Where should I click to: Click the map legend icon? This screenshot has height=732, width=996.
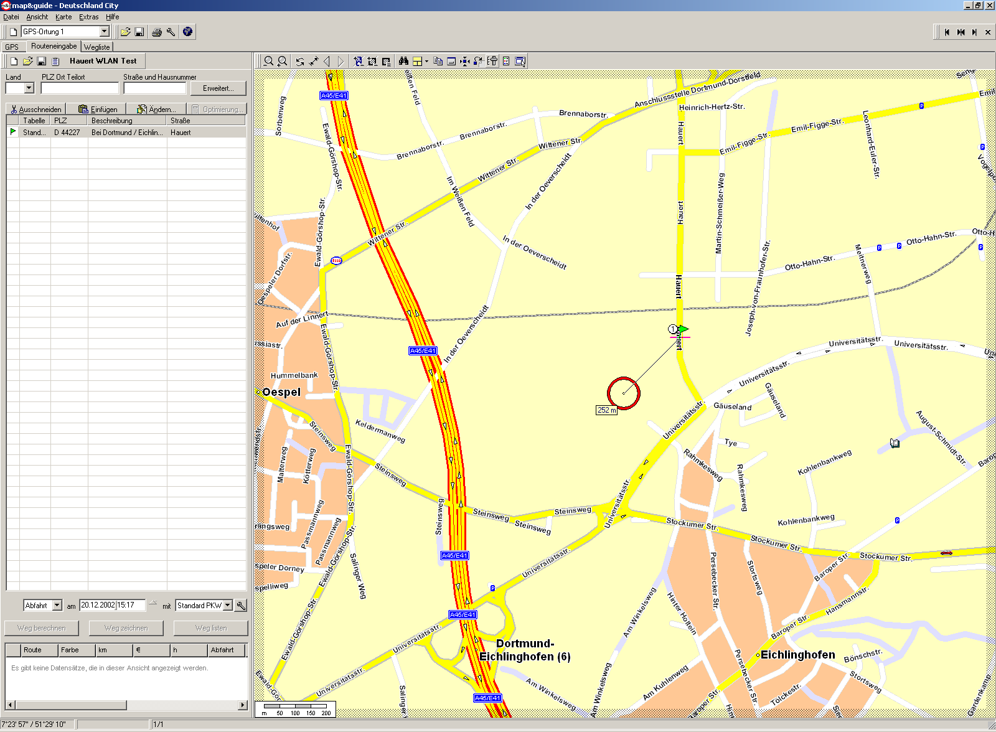pos(506,61)
